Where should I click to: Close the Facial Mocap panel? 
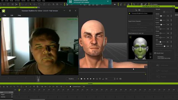[x=173, y=6]
